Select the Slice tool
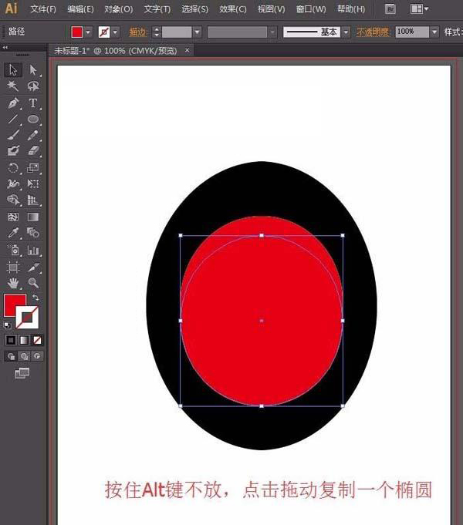Viewport: 463px width, 525px height. (33, 267)
